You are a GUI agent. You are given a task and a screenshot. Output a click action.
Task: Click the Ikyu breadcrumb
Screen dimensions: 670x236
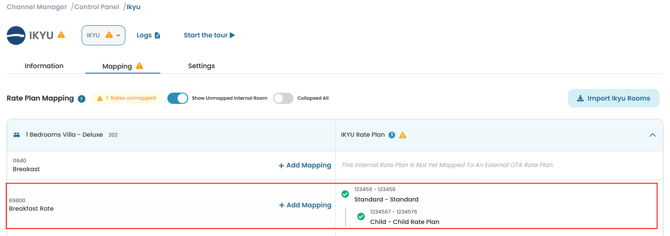pos(134,7)
